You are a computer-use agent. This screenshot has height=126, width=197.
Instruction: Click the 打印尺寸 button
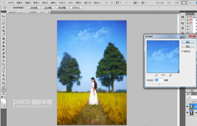coord(76,8)
